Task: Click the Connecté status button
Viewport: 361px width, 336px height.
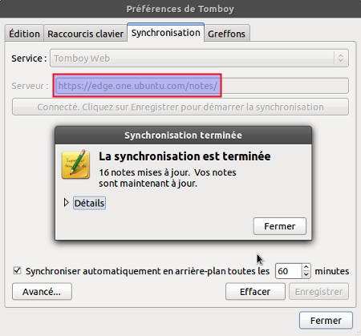Action: click(180, 107)
